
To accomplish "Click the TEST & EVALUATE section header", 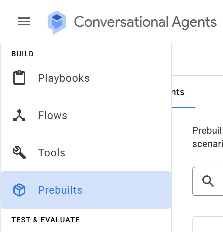I will tap(46, 220).
